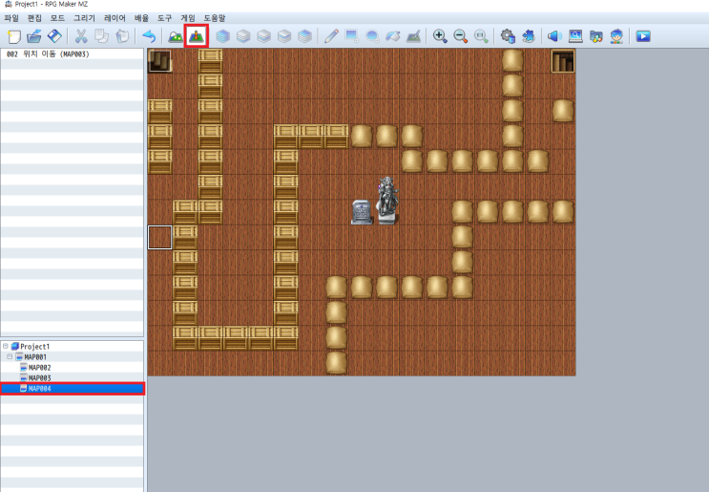The image size is (709, 492).
Task: Collapse the MAP001 tree node
Action: click(x=10, y=356)
